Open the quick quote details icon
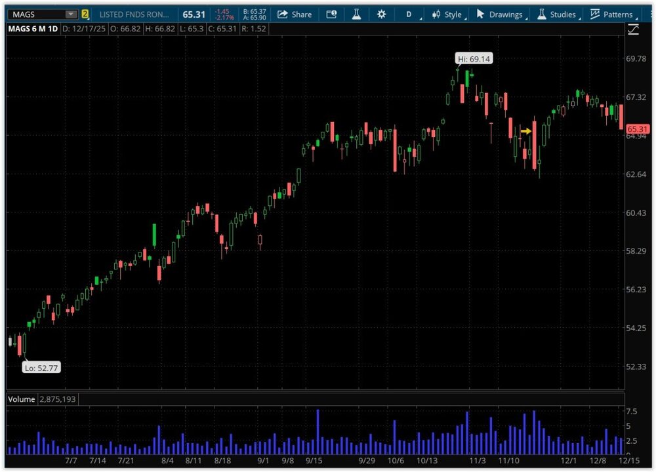Screen dimensions: 656x472 coord(331,14)
